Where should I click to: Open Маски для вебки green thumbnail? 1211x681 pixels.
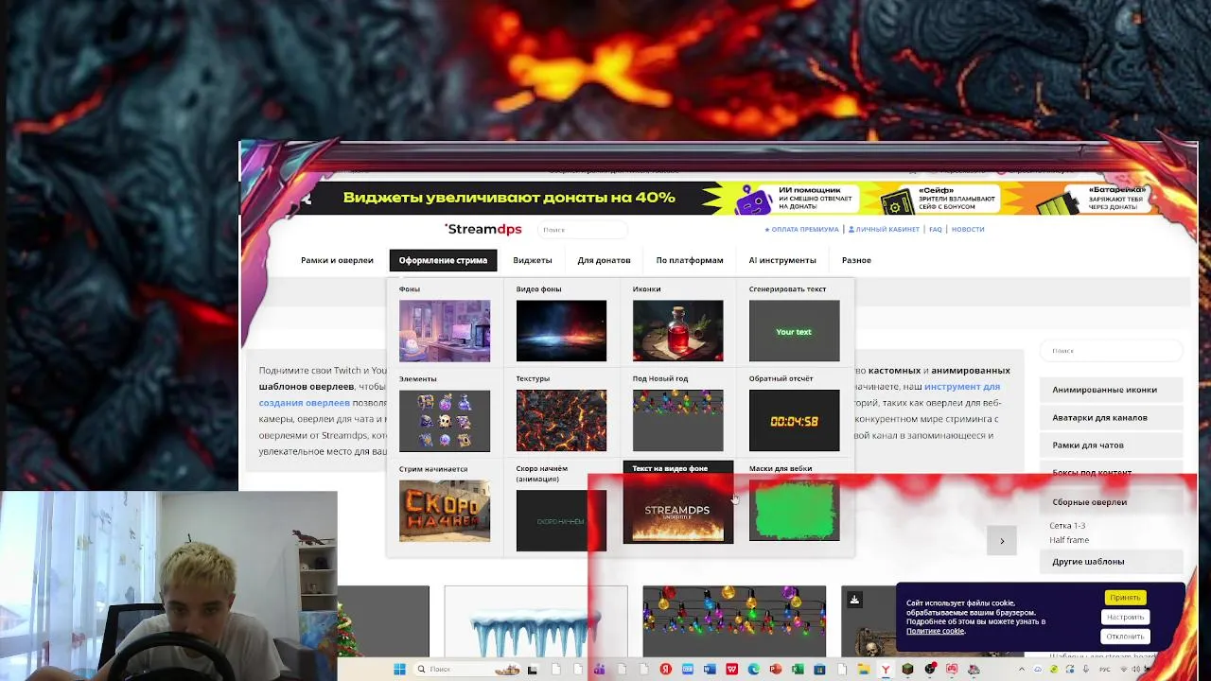point(794,511)
